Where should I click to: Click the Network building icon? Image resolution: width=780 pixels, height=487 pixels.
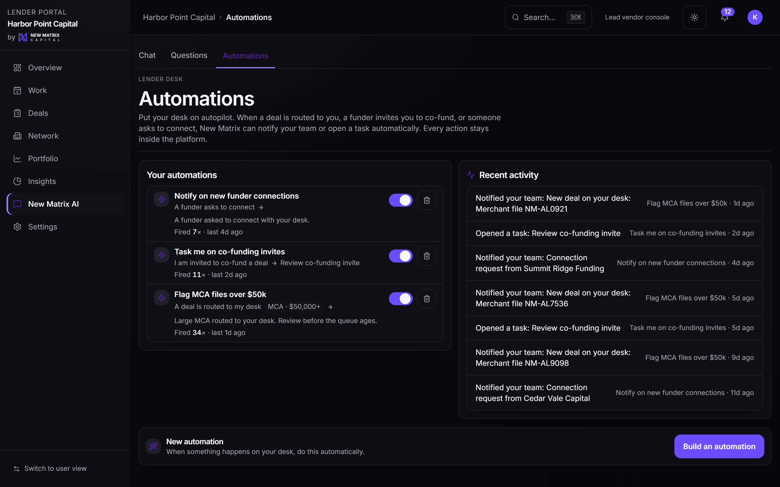point(17,136)
